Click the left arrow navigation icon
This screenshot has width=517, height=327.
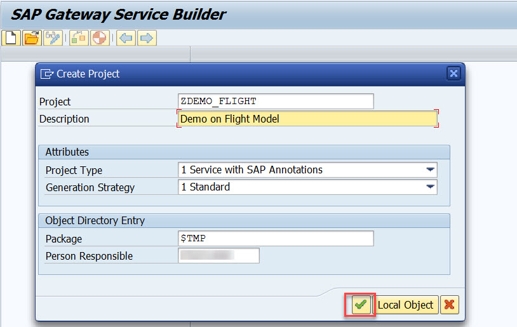click(x=126, y=38)
